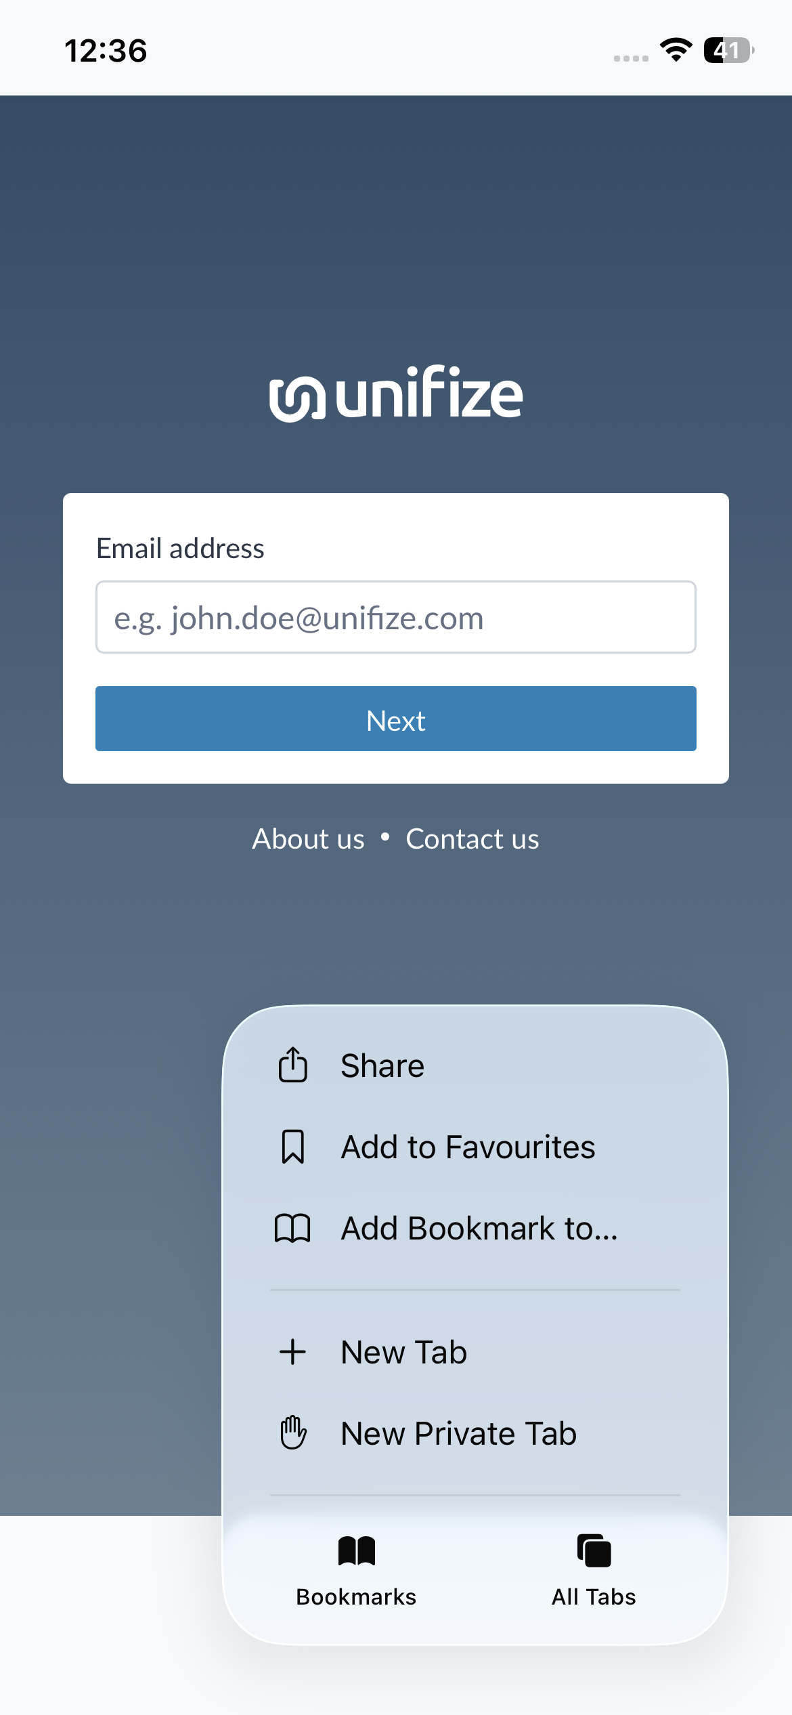This screenshot has width=792, height=1715.
Task: Select the "Add Bookmark to..." menu text
Action: click(479, 1228)
